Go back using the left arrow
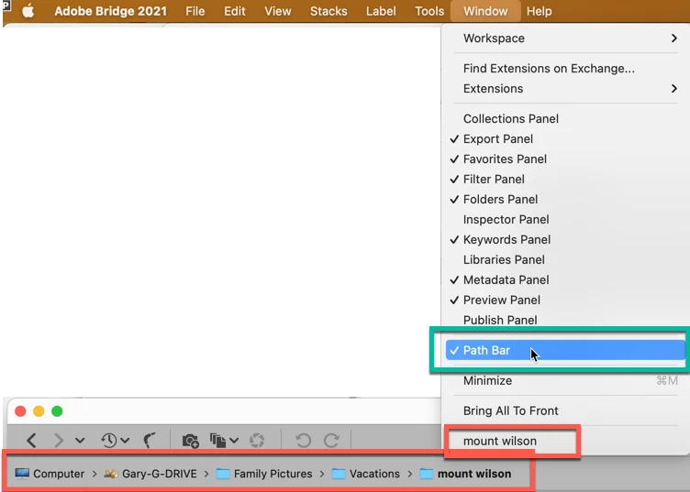This screenshot has height=492, width=690. click(x=31, y=440)
